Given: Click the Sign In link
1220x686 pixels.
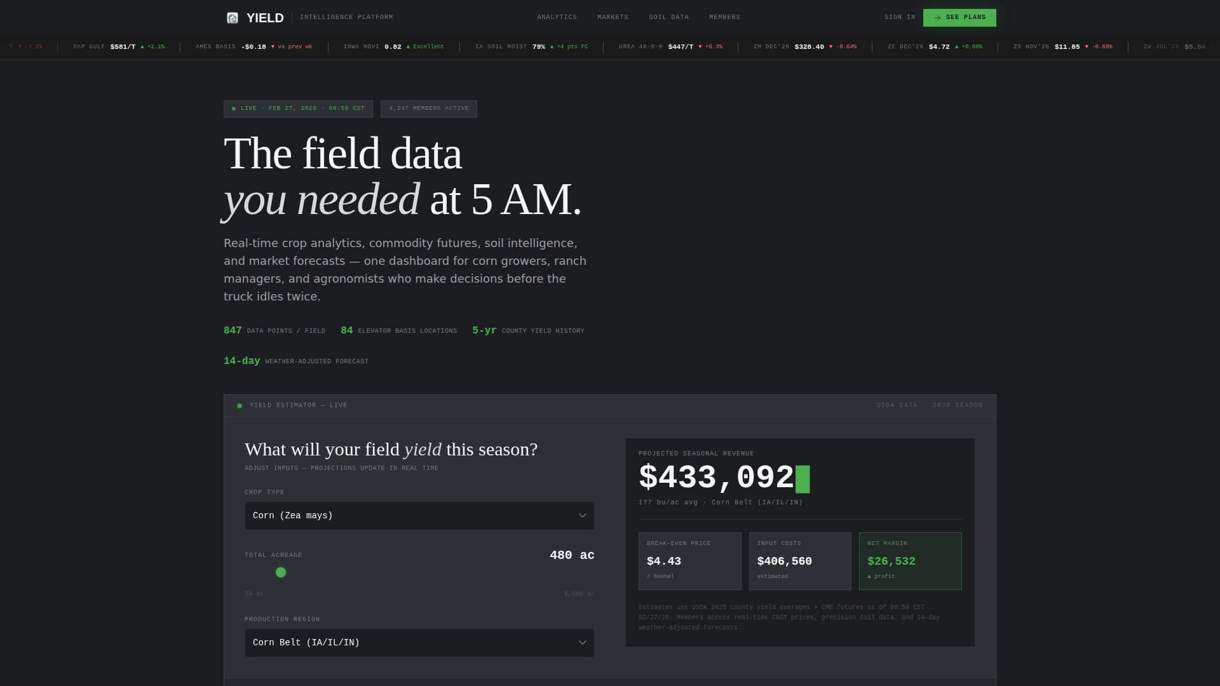Looking at the screenshot, I should [x=900, y=17].
